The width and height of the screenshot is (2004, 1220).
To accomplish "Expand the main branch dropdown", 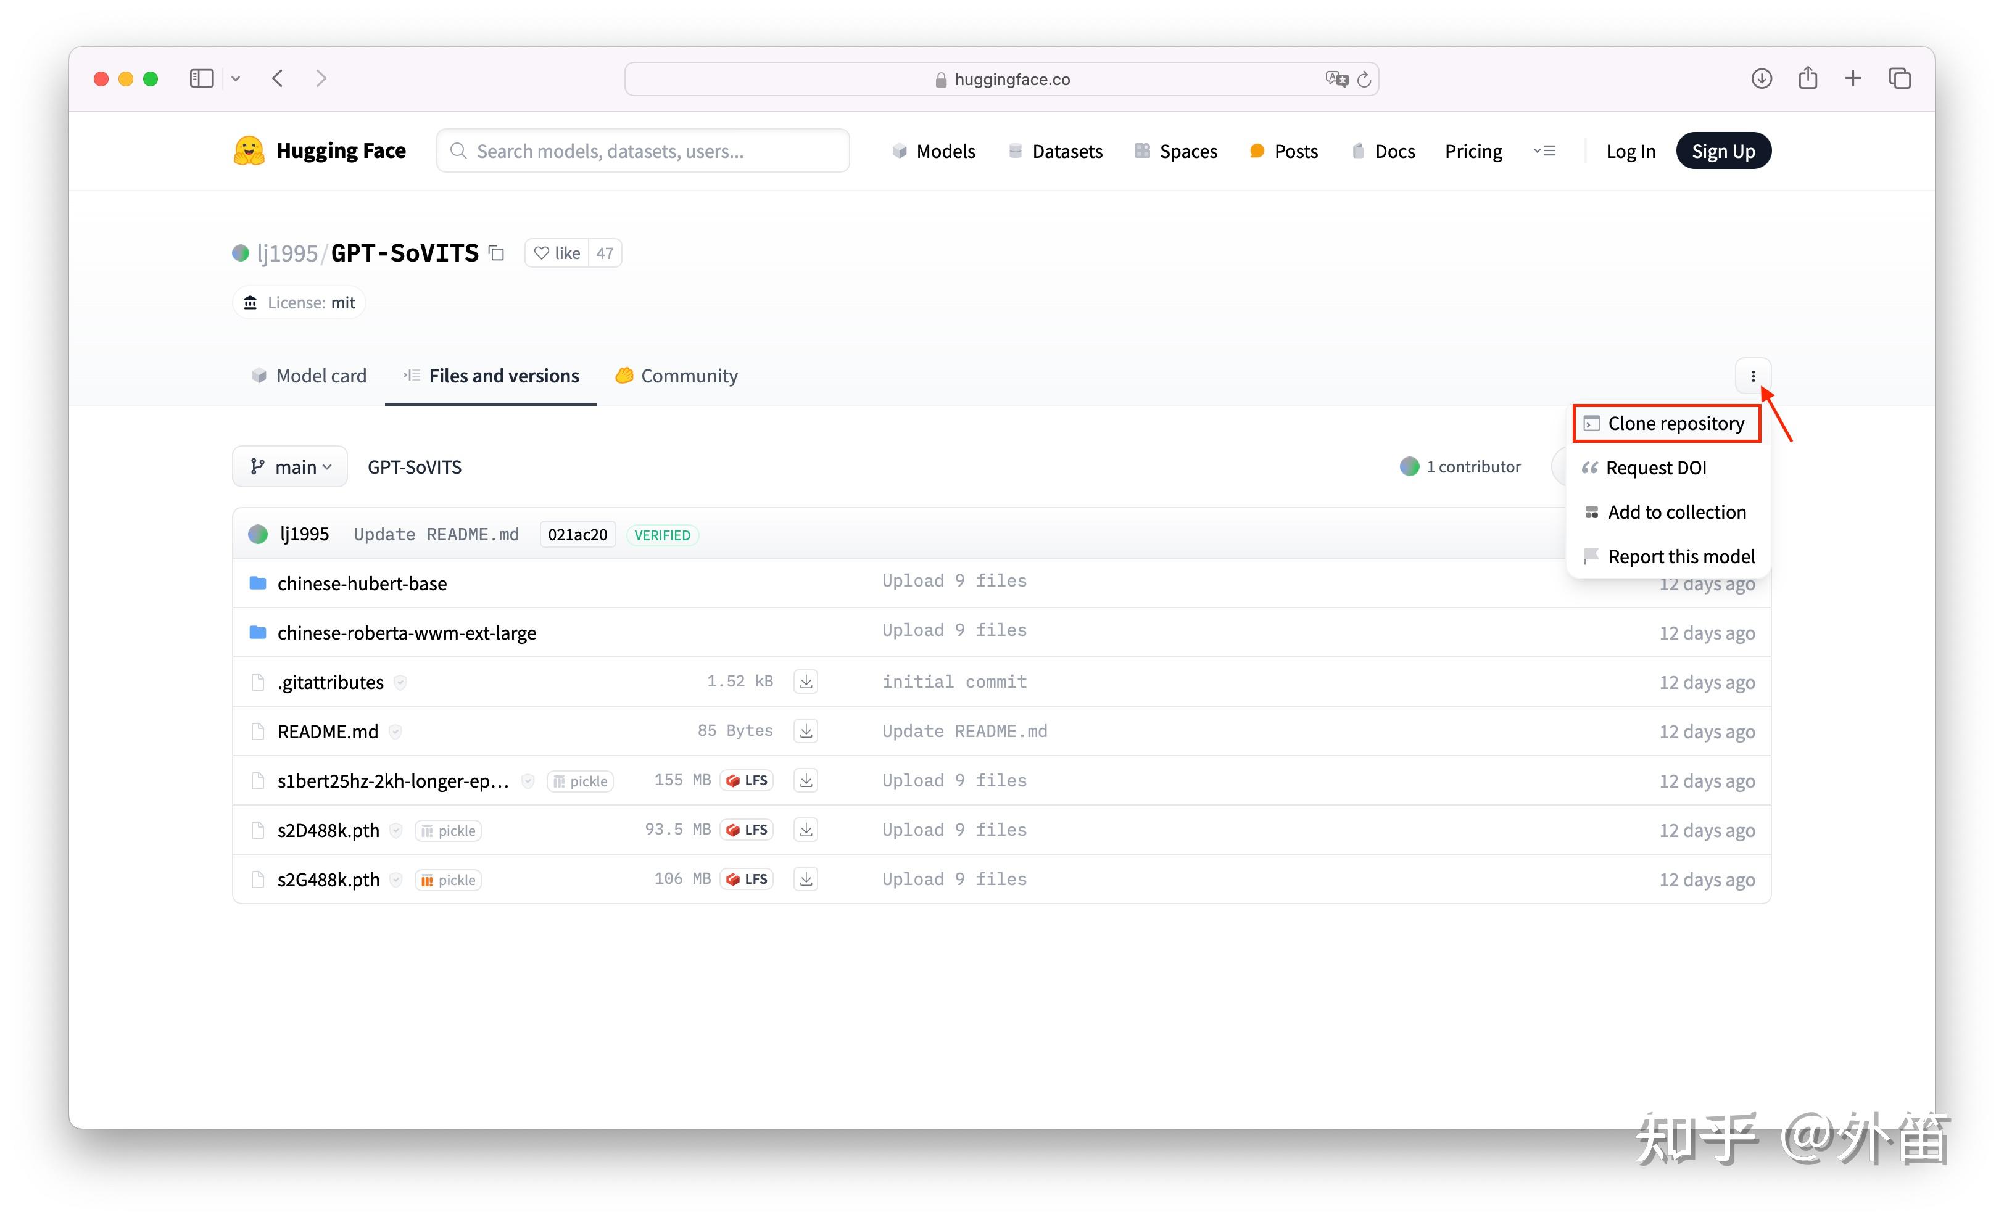I will pos(289,466).
